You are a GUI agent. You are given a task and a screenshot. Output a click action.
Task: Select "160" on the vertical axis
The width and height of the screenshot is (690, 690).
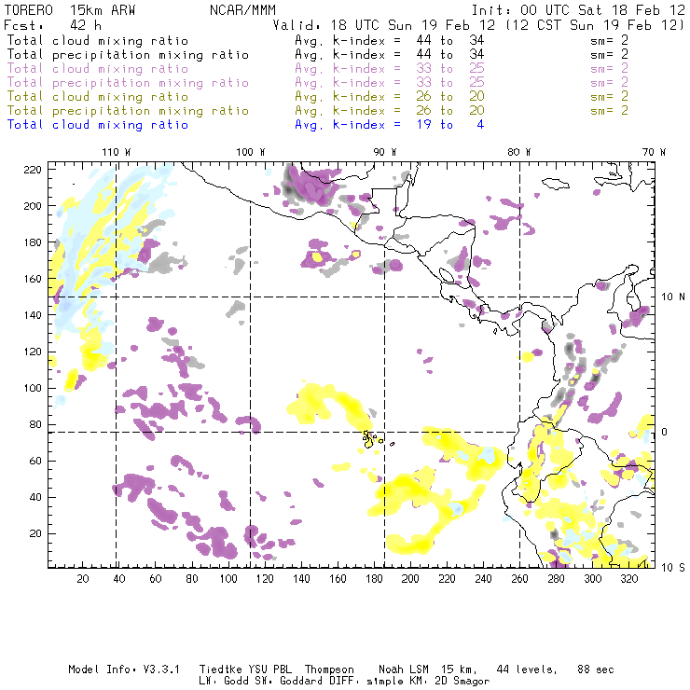coord(32,279)
